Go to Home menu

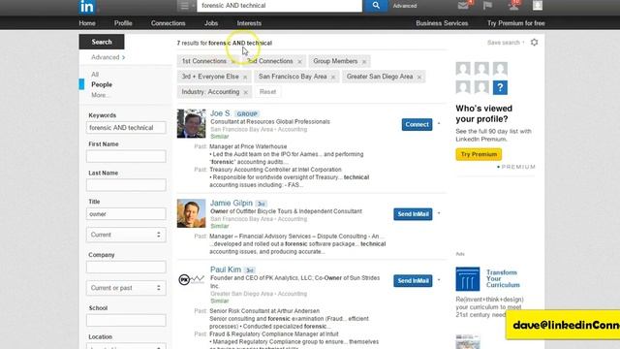pyautogui.click(x=87, y=23)
